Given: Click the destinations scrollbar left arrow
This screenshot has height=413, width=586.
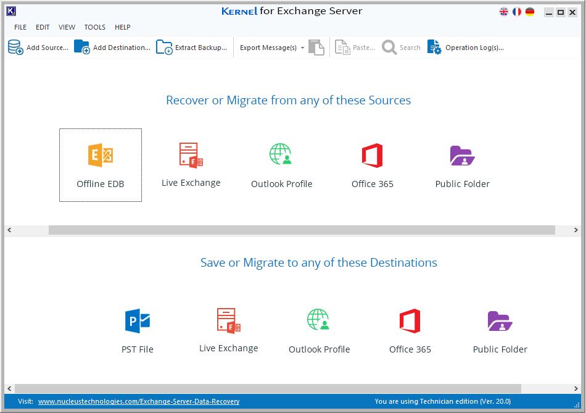Looking at the screenshot, I should click(x=9, y=389).
